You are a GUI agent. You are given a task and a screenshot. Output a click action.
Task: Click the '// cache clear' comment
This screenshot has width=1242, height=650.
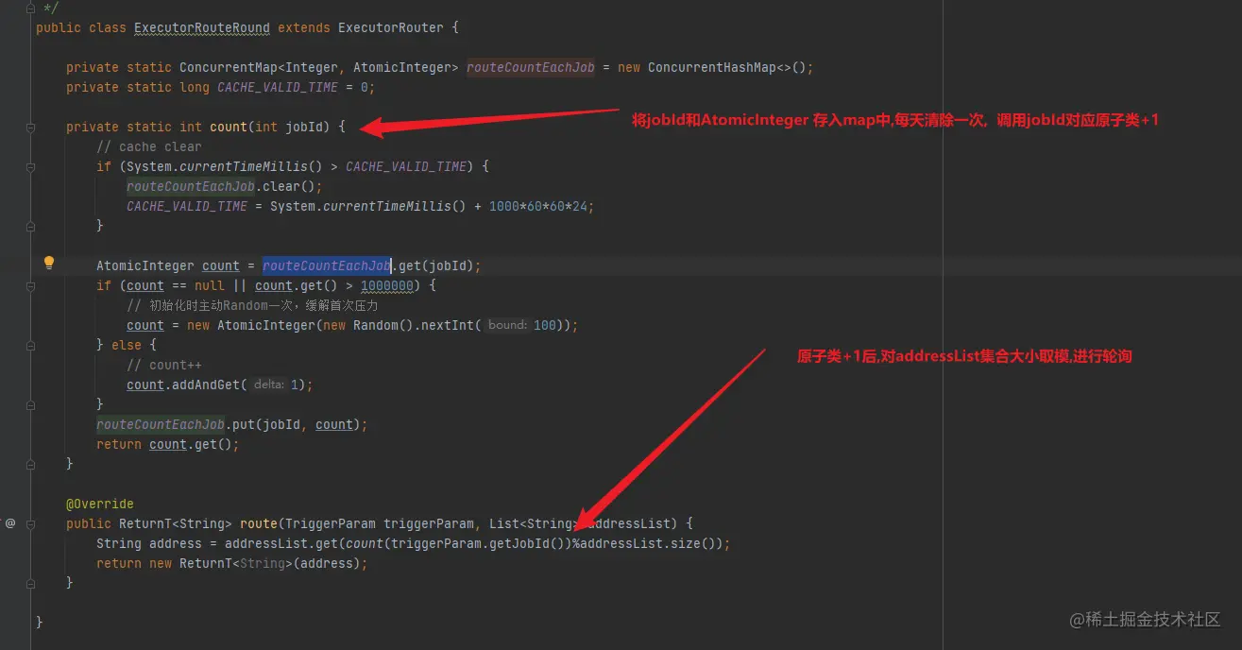(149, 146)
